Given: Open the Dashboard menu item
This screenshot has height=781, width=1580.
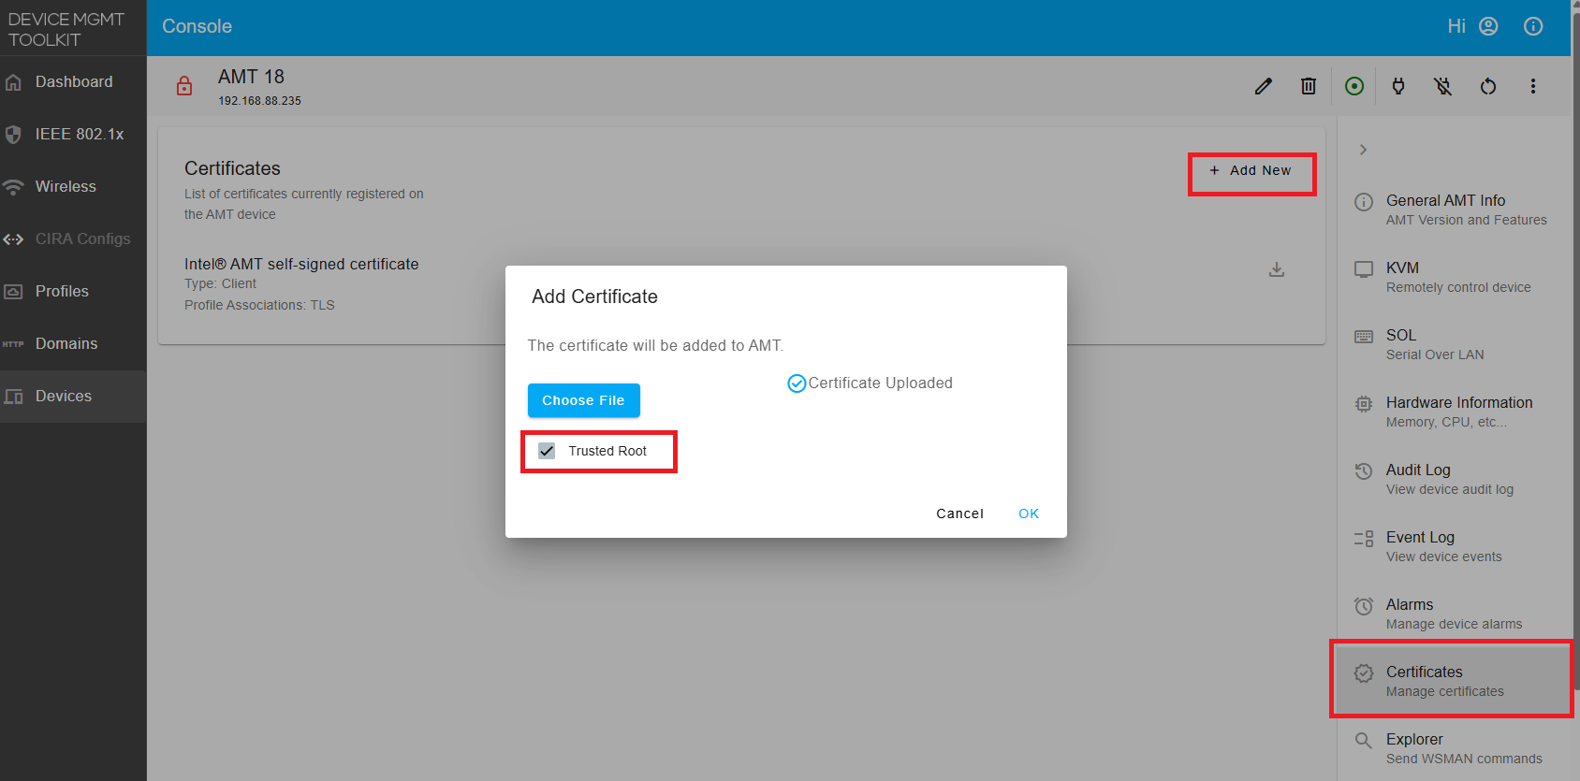Looking at the screenshot, I should pyautogui.click(x=73, y=82).
